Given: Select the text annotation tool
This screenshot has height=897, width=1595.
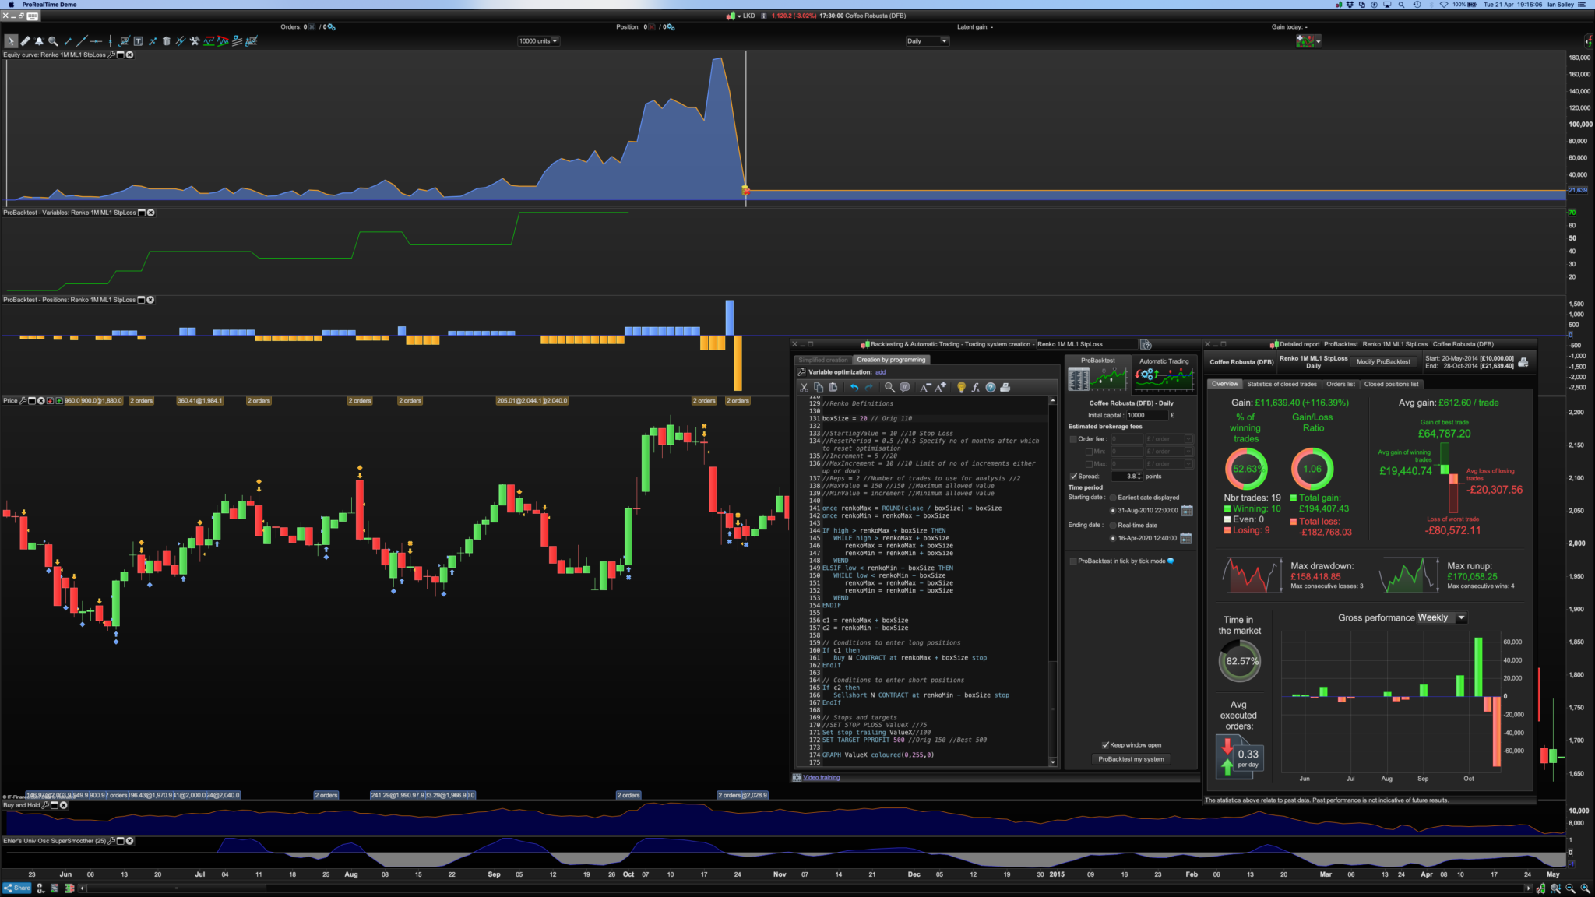Looking at the screenshot, I should pyautogui.click(x=138, y=41).
